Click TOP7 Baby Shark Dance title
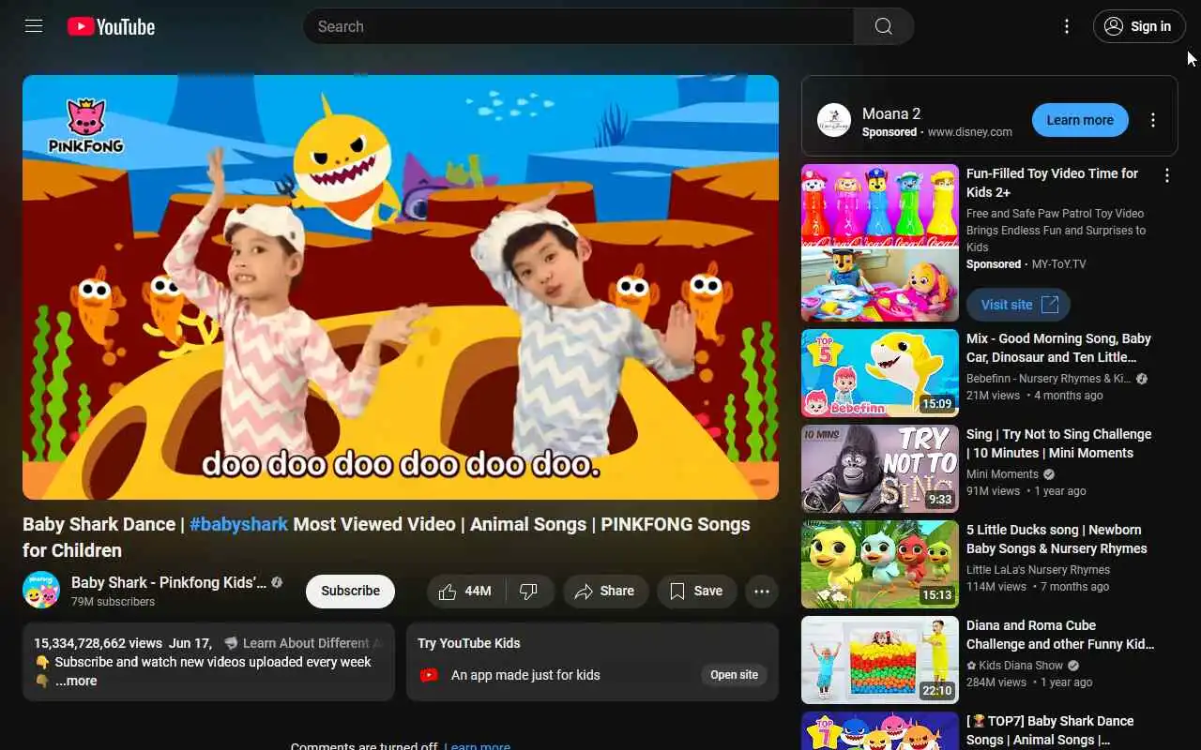 click(x=1050, y=730)
